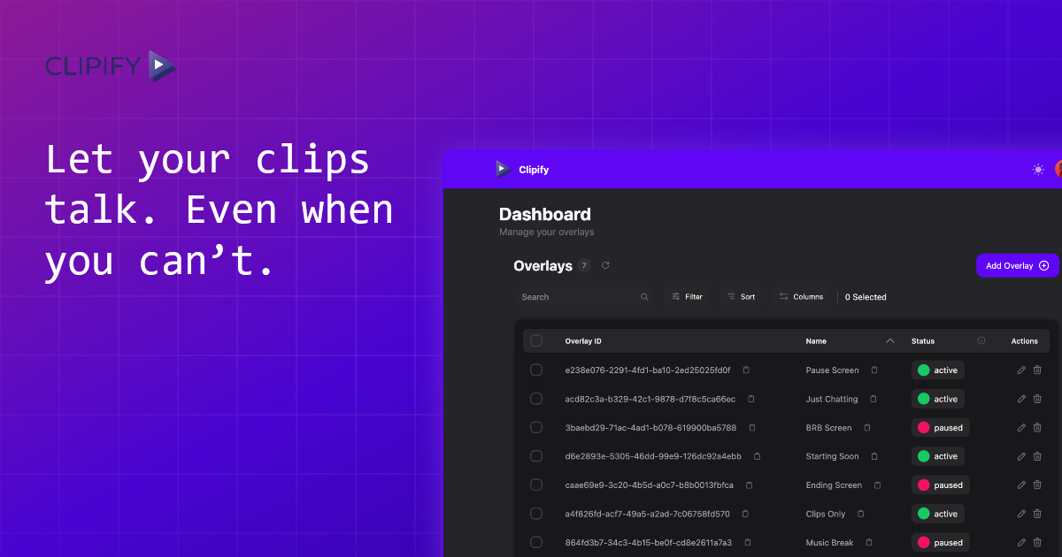Toggle light mode with the sun icon
Viewport: 1062px width, 557px height.
(1038, 169)
